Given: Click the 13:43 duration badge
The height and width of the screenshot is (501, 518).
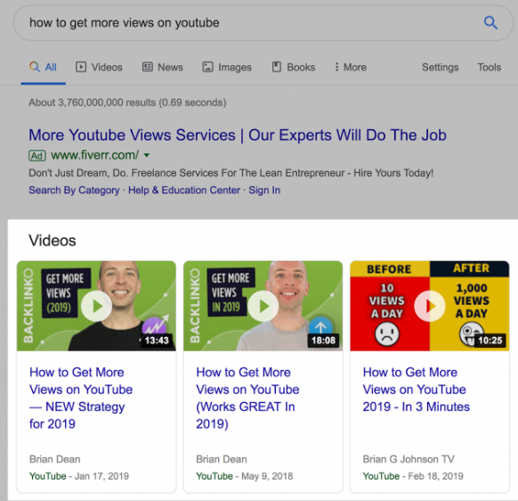Looking at the screenshot, I should coord(157,341).
